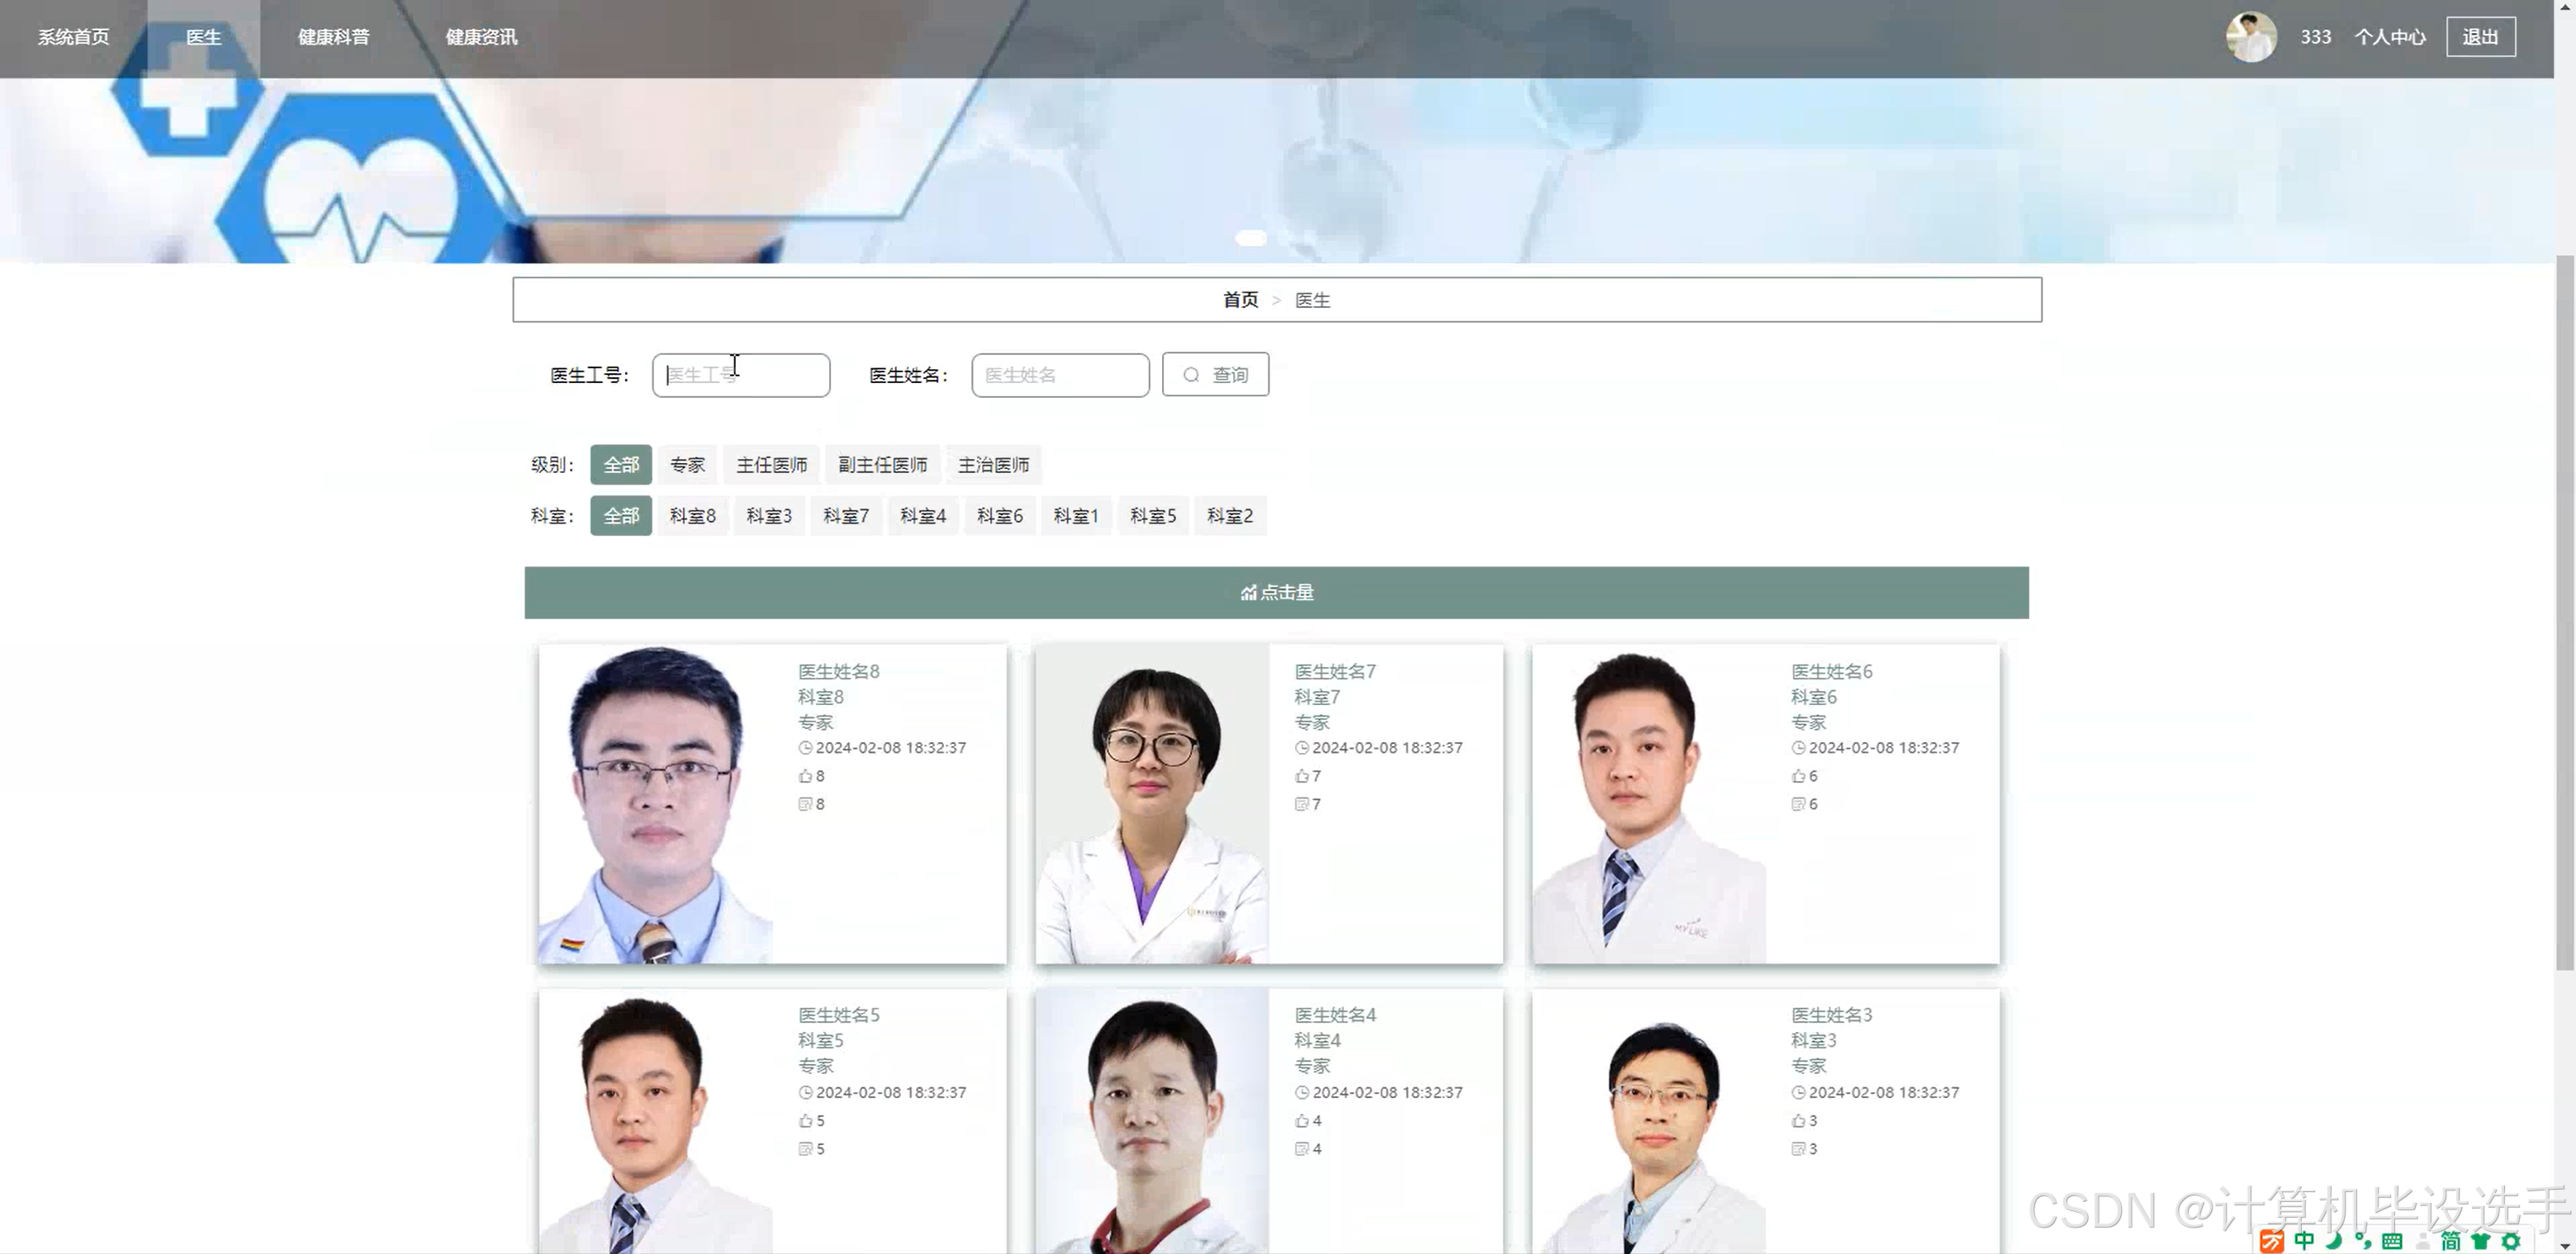Click the thumbs-up icon on 医生姓名3 card

point(1798,1120)
